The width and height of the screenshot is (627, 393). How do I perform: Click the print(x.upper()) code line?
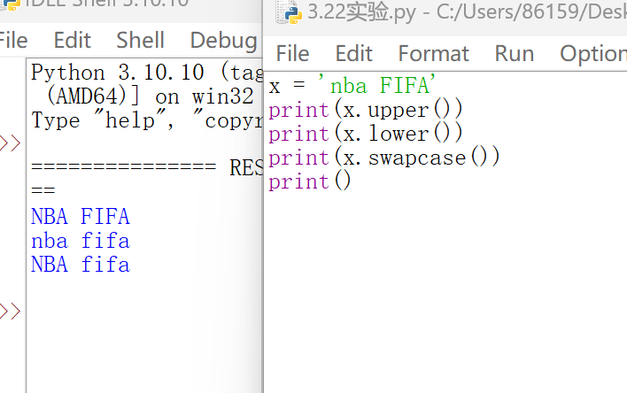tap(365, 111)
